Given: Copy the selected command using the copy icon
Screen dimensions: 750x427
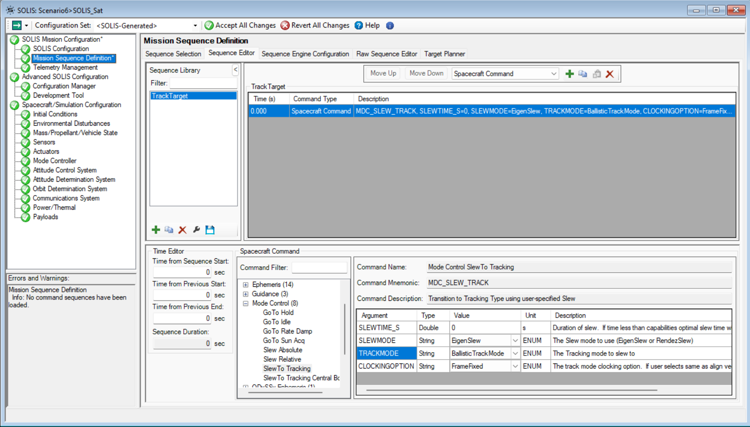Looking at the screenshot, I should (583, 73).
